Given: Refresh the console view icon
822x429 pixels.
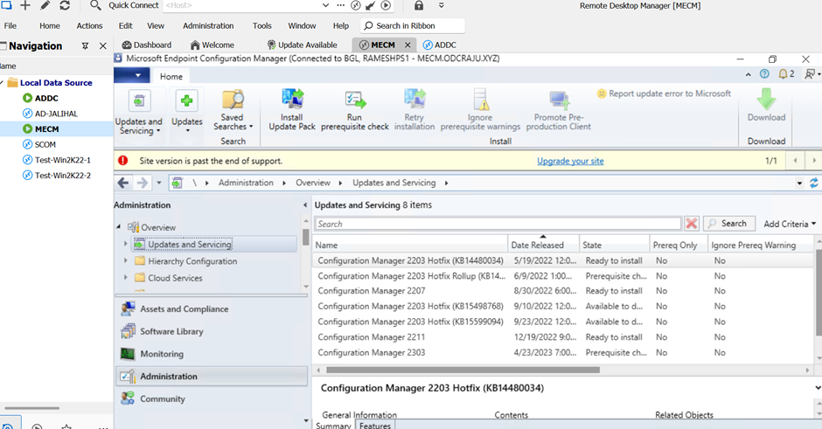Looking at the screenshot, I should (x=813, y=183).
